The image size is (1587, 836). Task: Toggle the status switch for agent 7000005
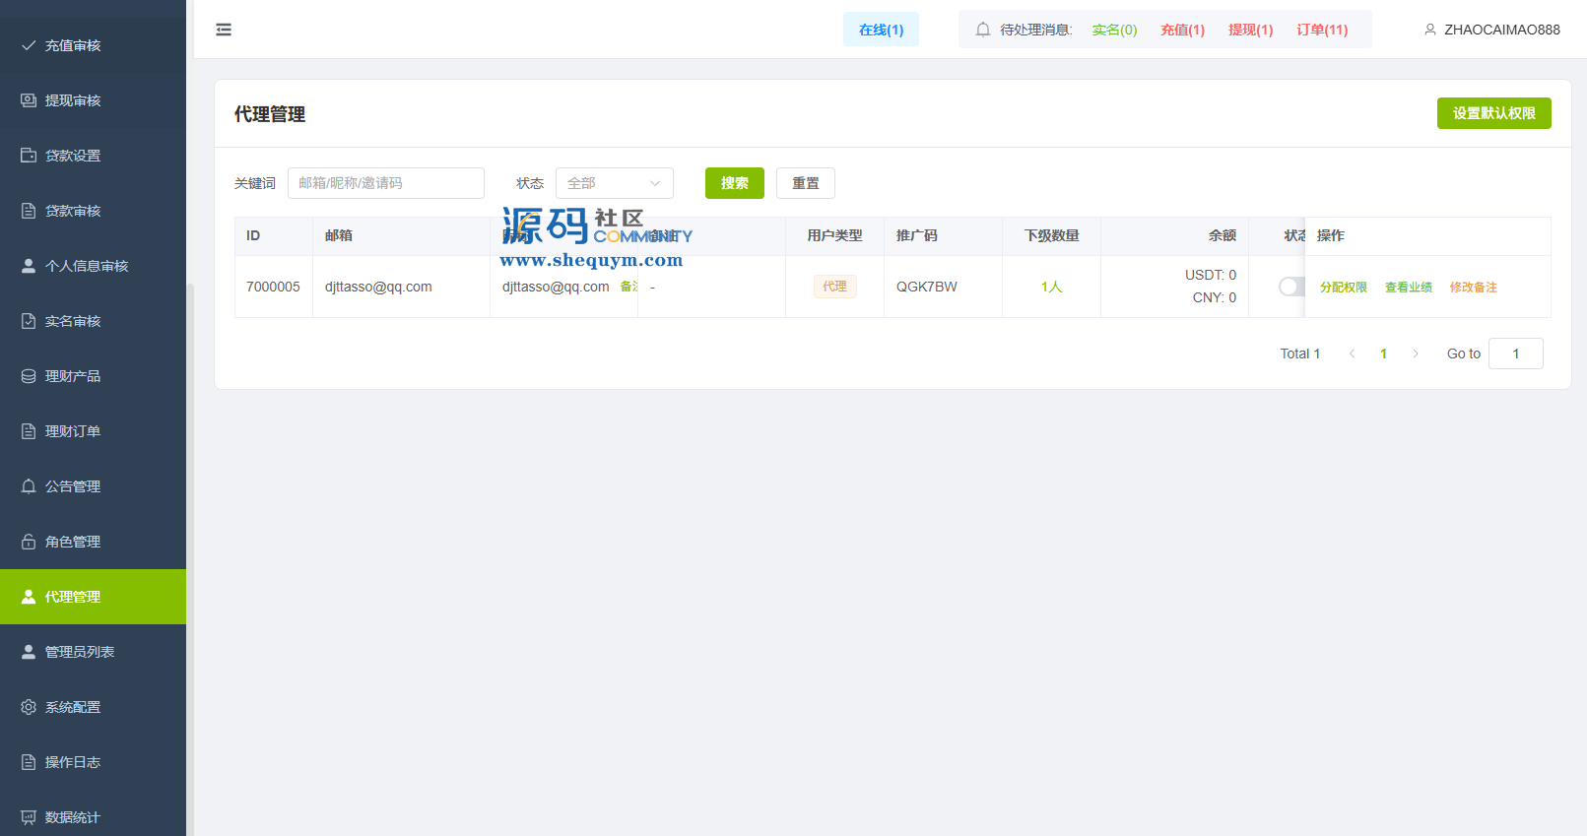1290,287
